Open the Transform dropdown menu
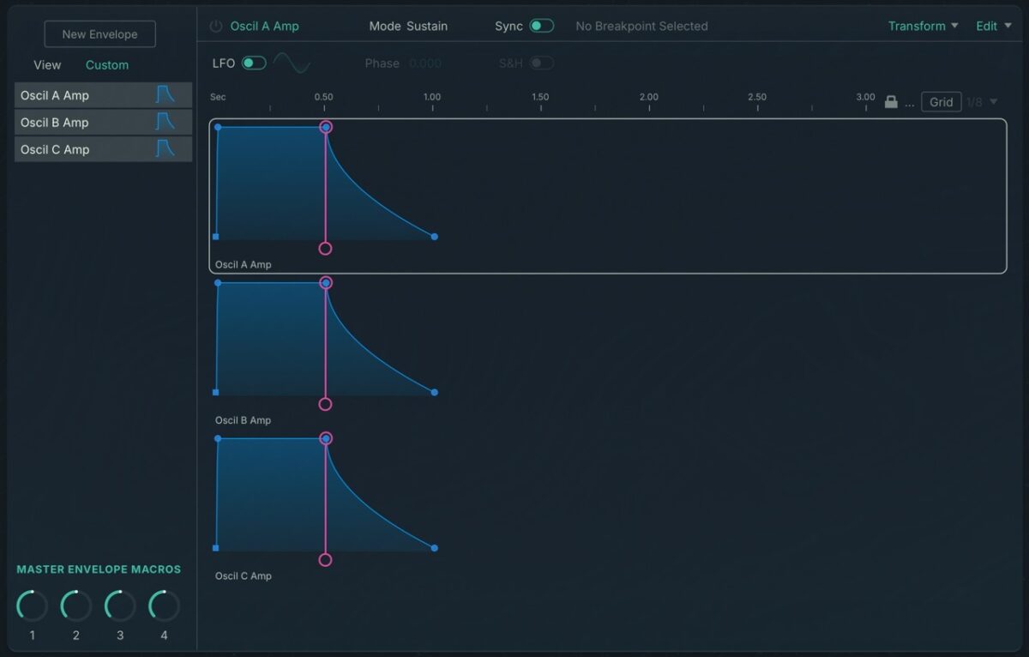 (x=923, y=26)
